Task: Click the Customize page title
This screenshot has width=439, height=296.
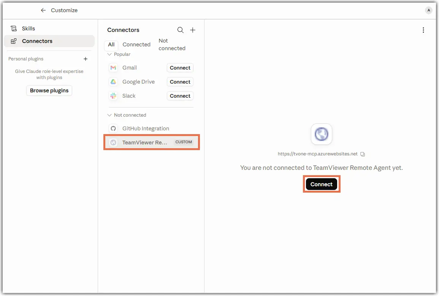Action: tap(64, 10)
